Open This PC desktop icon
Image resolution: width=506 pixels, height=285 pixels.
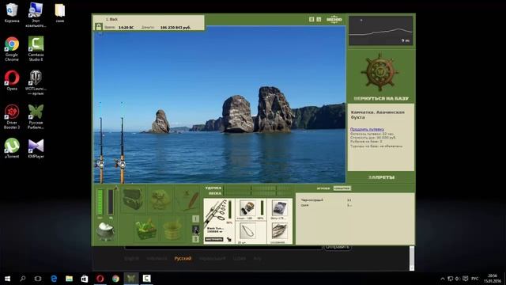[x=36, y=14]
